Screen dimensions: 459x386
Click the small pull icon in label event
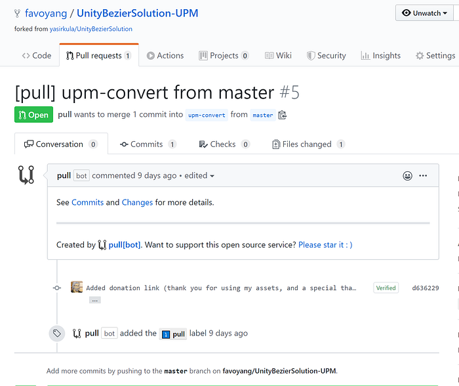pyautogui.click(x=77, y=333)
